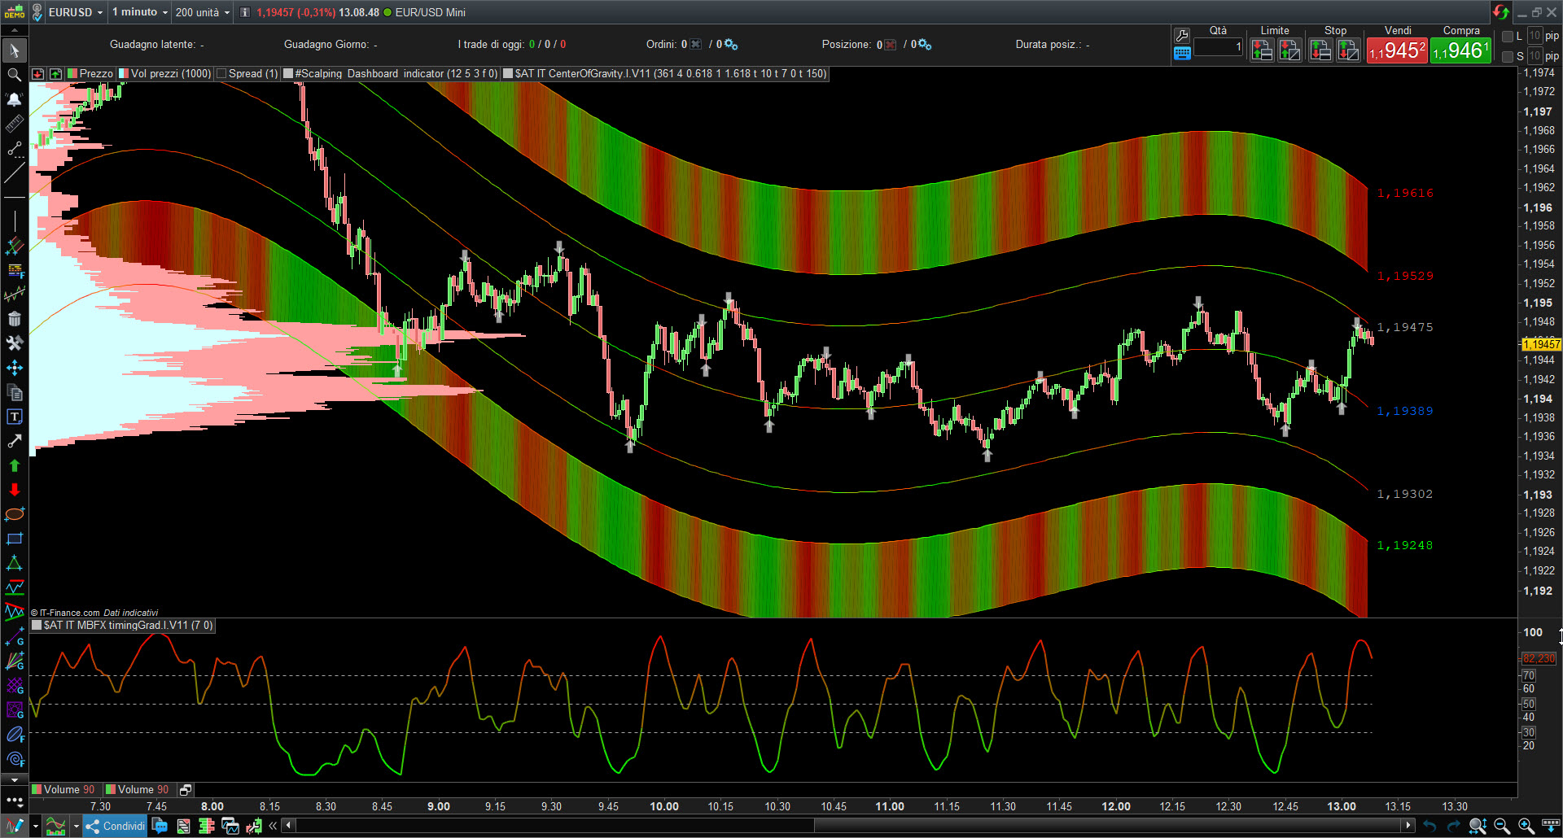This screenshot has width=1563, height=838.
Task: Open the second Volume 90 tab
Action: [x=139, y=790]
